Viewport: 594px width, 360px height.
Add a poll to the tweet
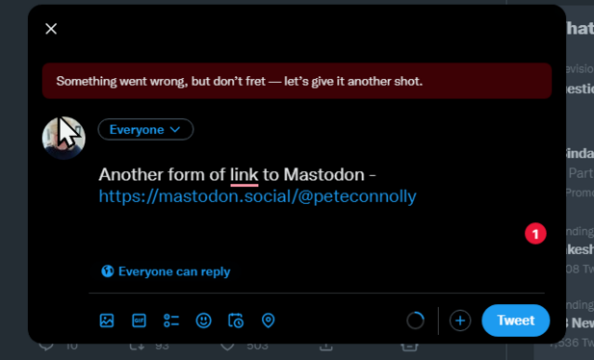point(171,321)
